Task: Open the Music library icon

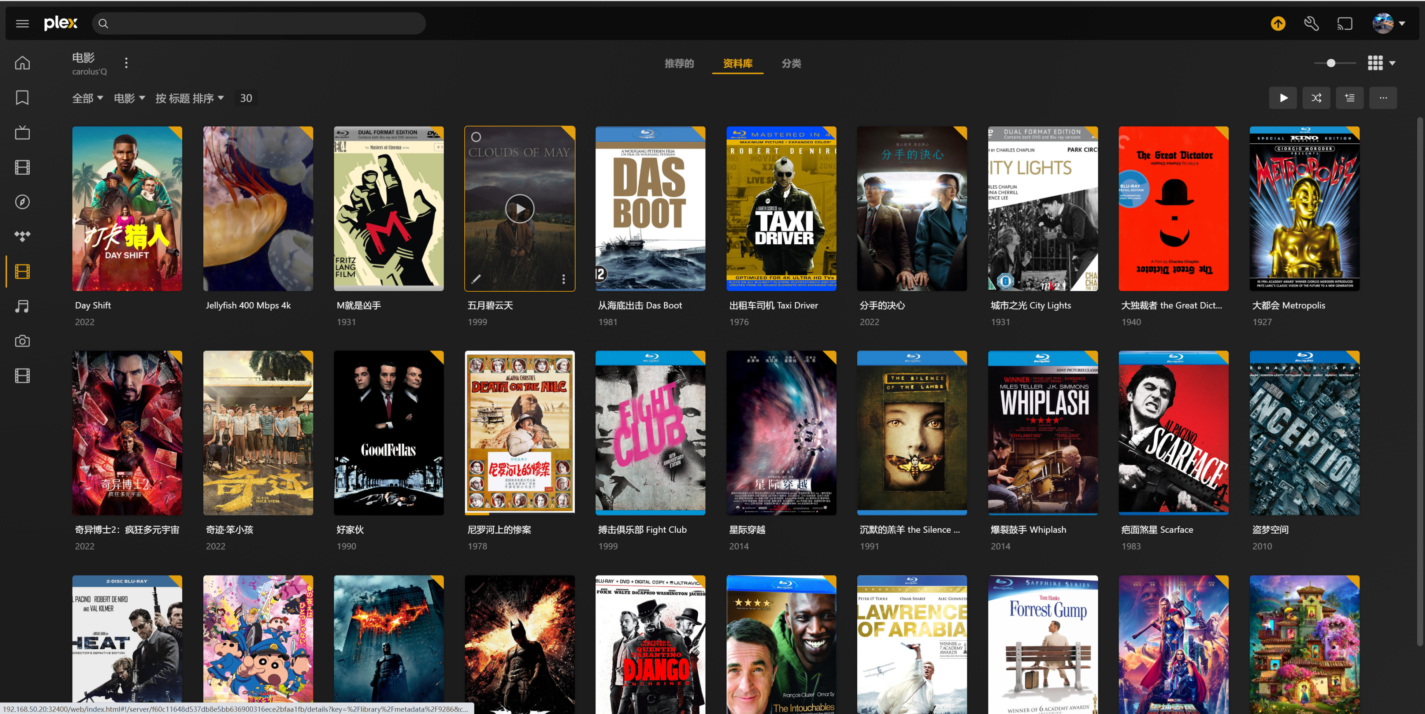Action: coord(22,306)
